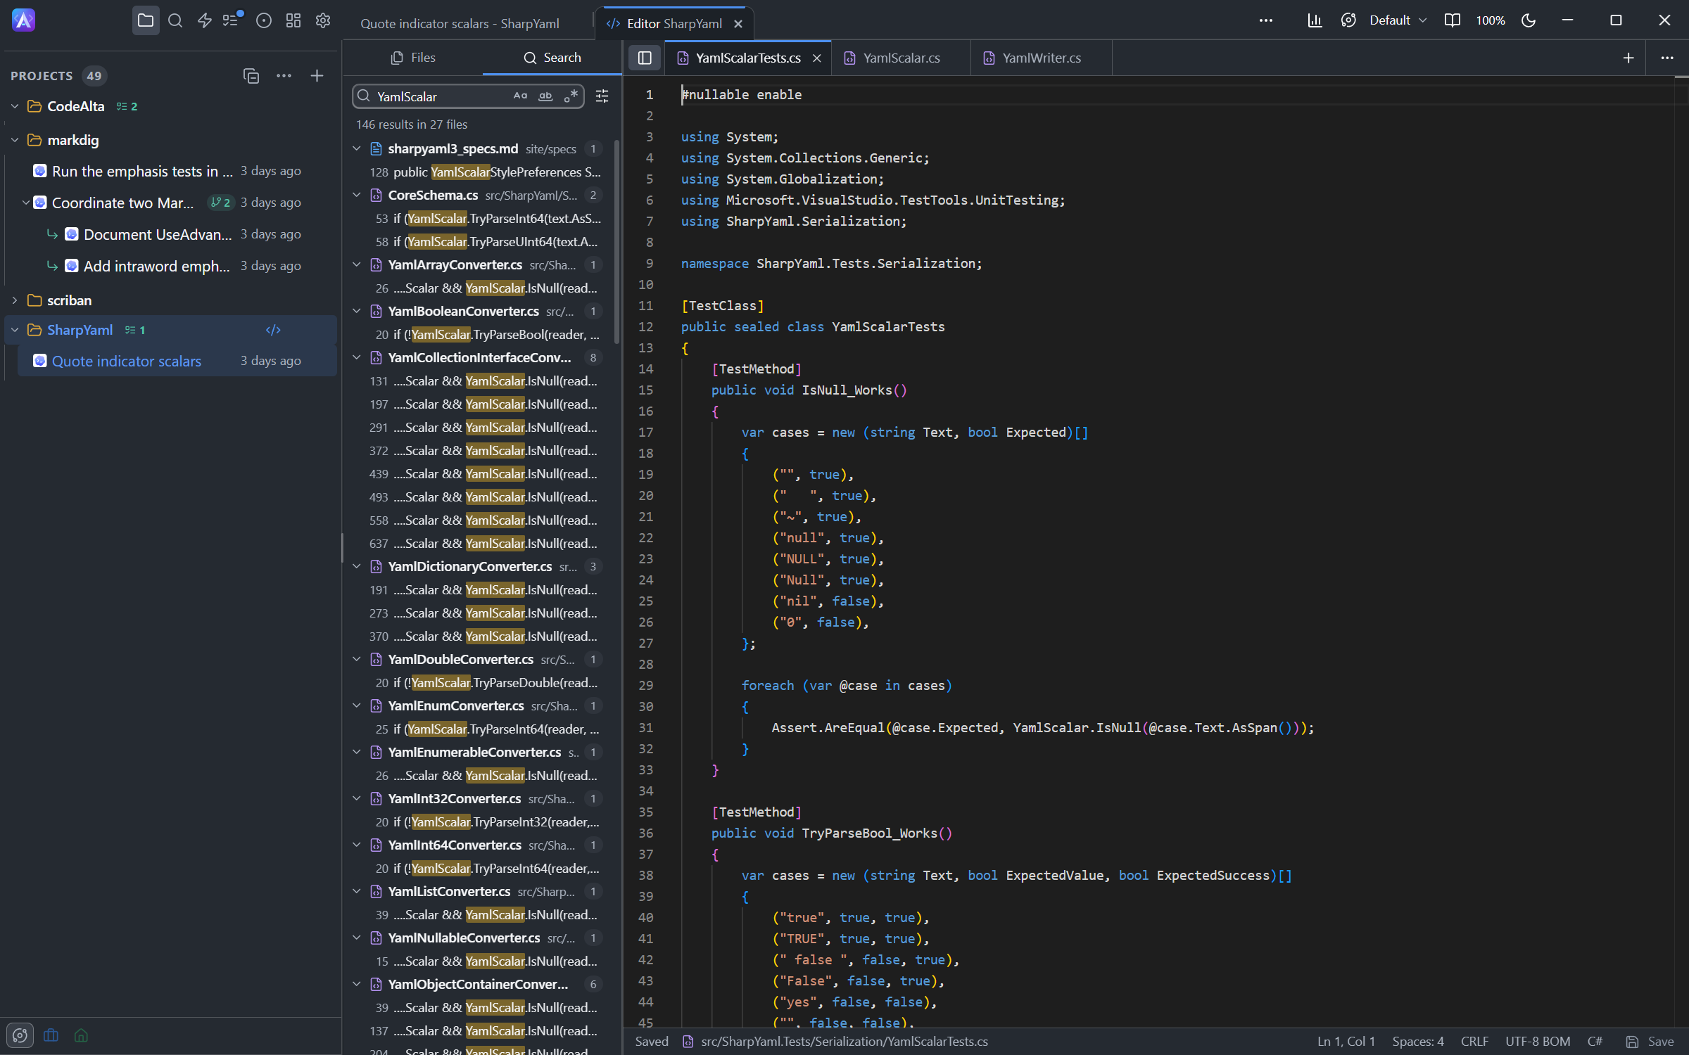Click the home icon in bottom left
1689x1055 pixels.
coord(81,1035)
